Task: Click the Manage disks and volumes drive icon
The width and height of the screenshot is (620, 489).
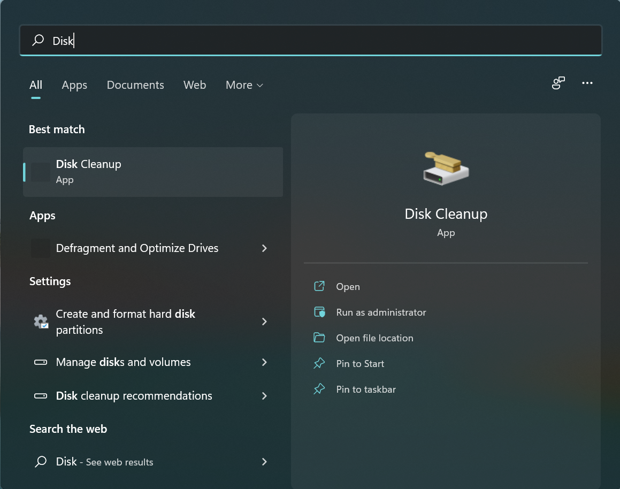Action: (41, 362)
